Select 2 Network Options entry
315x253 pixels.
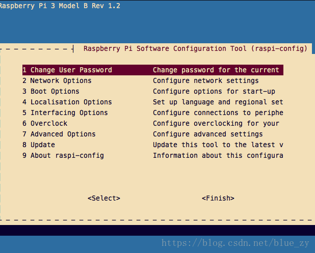tap(57, 80)
